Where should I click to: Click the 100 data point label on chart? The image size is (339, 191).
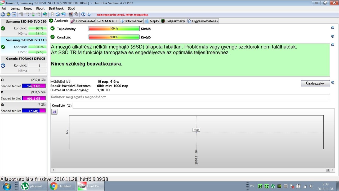coord(196,130)
